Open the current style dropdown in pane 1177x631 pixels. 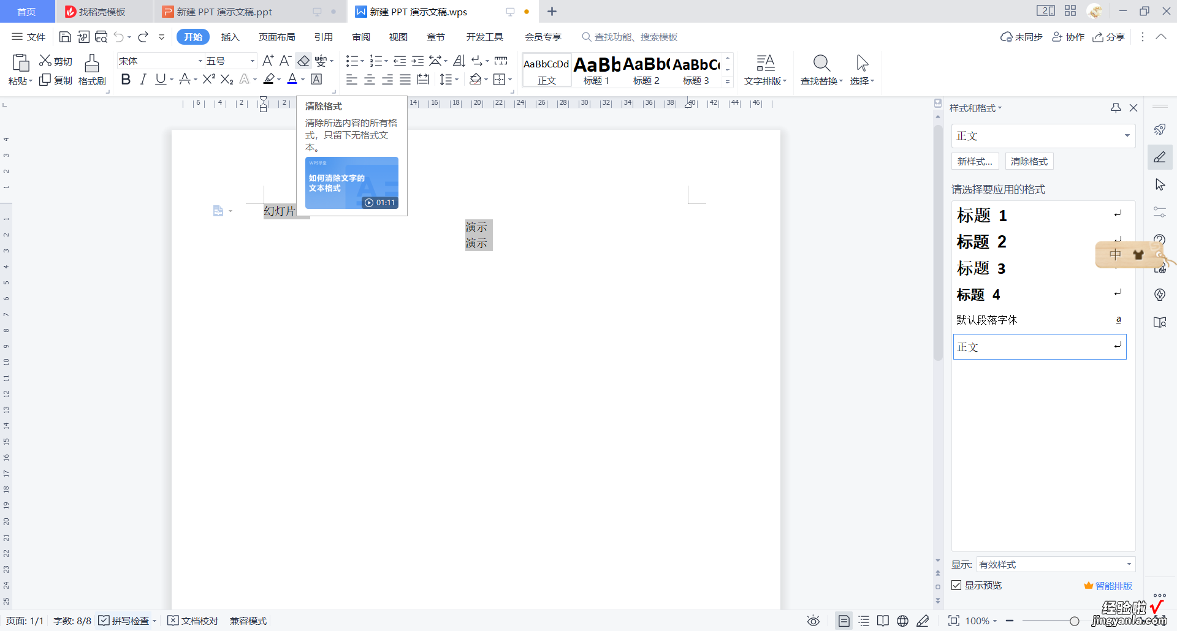1127,135
